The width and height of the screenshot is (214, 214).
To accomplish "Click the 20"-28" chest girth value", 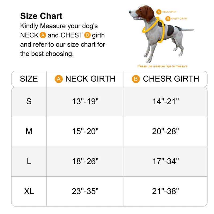I will 165,131.
